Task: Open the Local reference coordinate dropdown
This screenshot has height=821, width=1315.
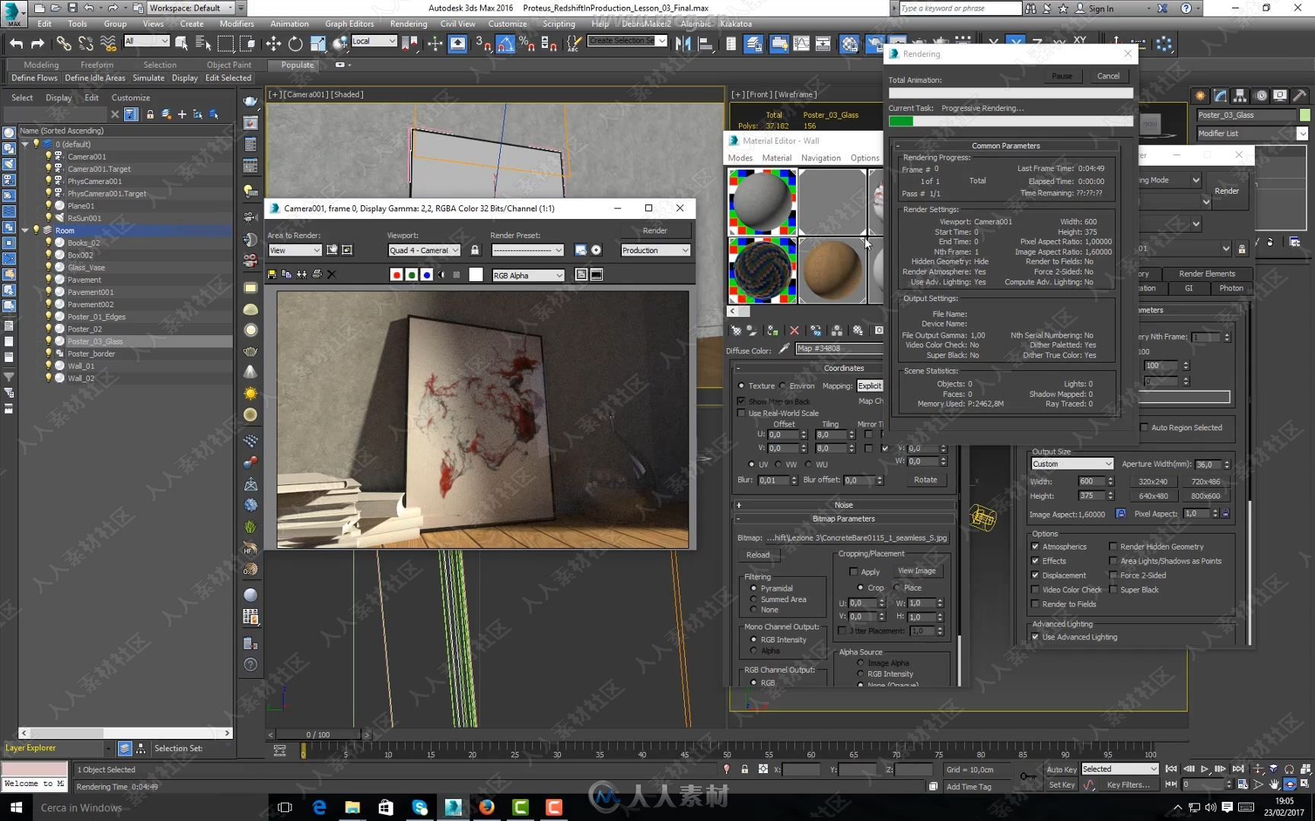Action: 374,41
